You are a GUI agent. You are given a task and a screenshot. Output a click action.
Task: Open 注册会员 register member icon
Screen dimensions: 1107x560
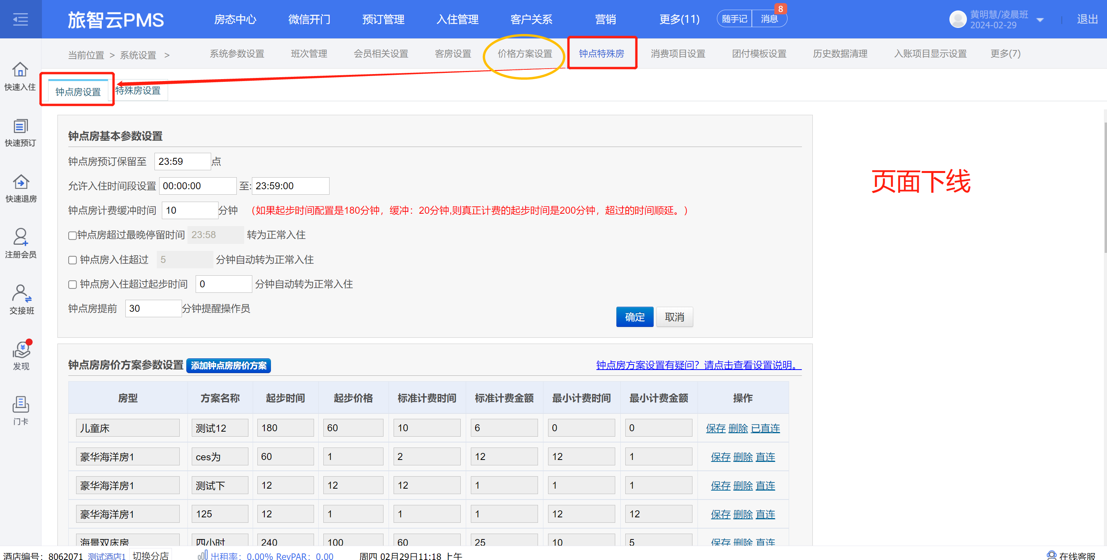coord(20,244)
